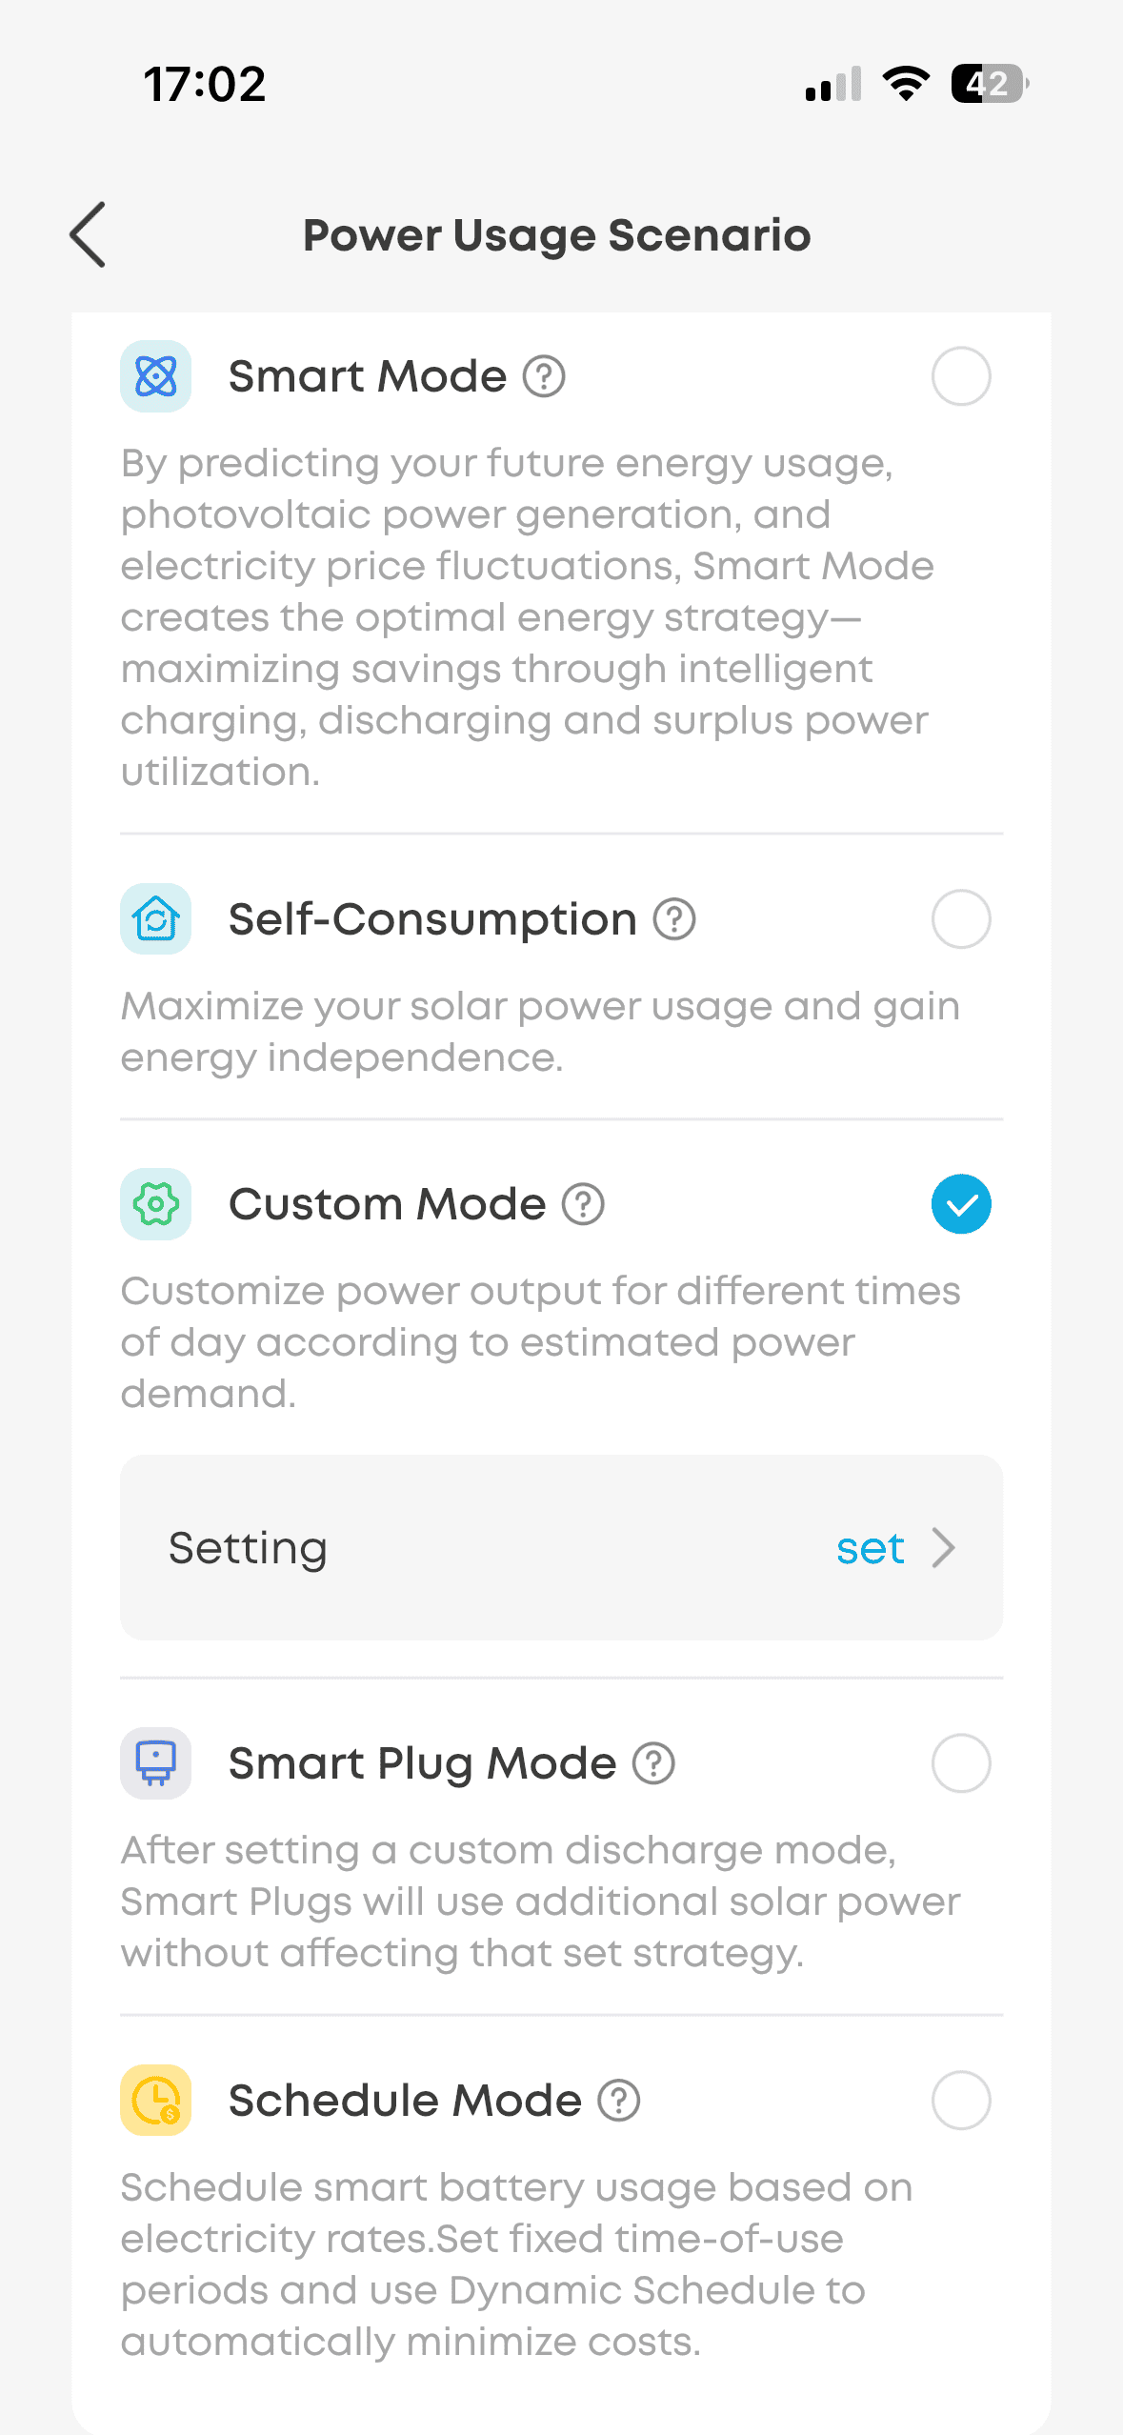Tap the Schedule Mode clock icon
This screenshot has height=2435, width=1123.
coord(156,2101)
